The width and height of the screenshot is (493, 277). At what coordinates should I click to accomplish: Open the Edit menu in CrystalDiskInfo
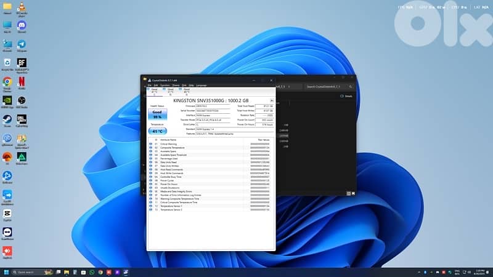click(x=156, y=85)
